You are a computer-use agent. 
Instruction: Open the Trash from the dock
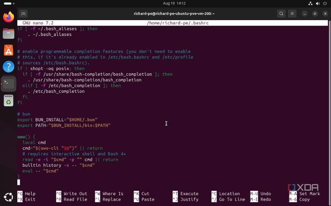[x=8, y=100]
